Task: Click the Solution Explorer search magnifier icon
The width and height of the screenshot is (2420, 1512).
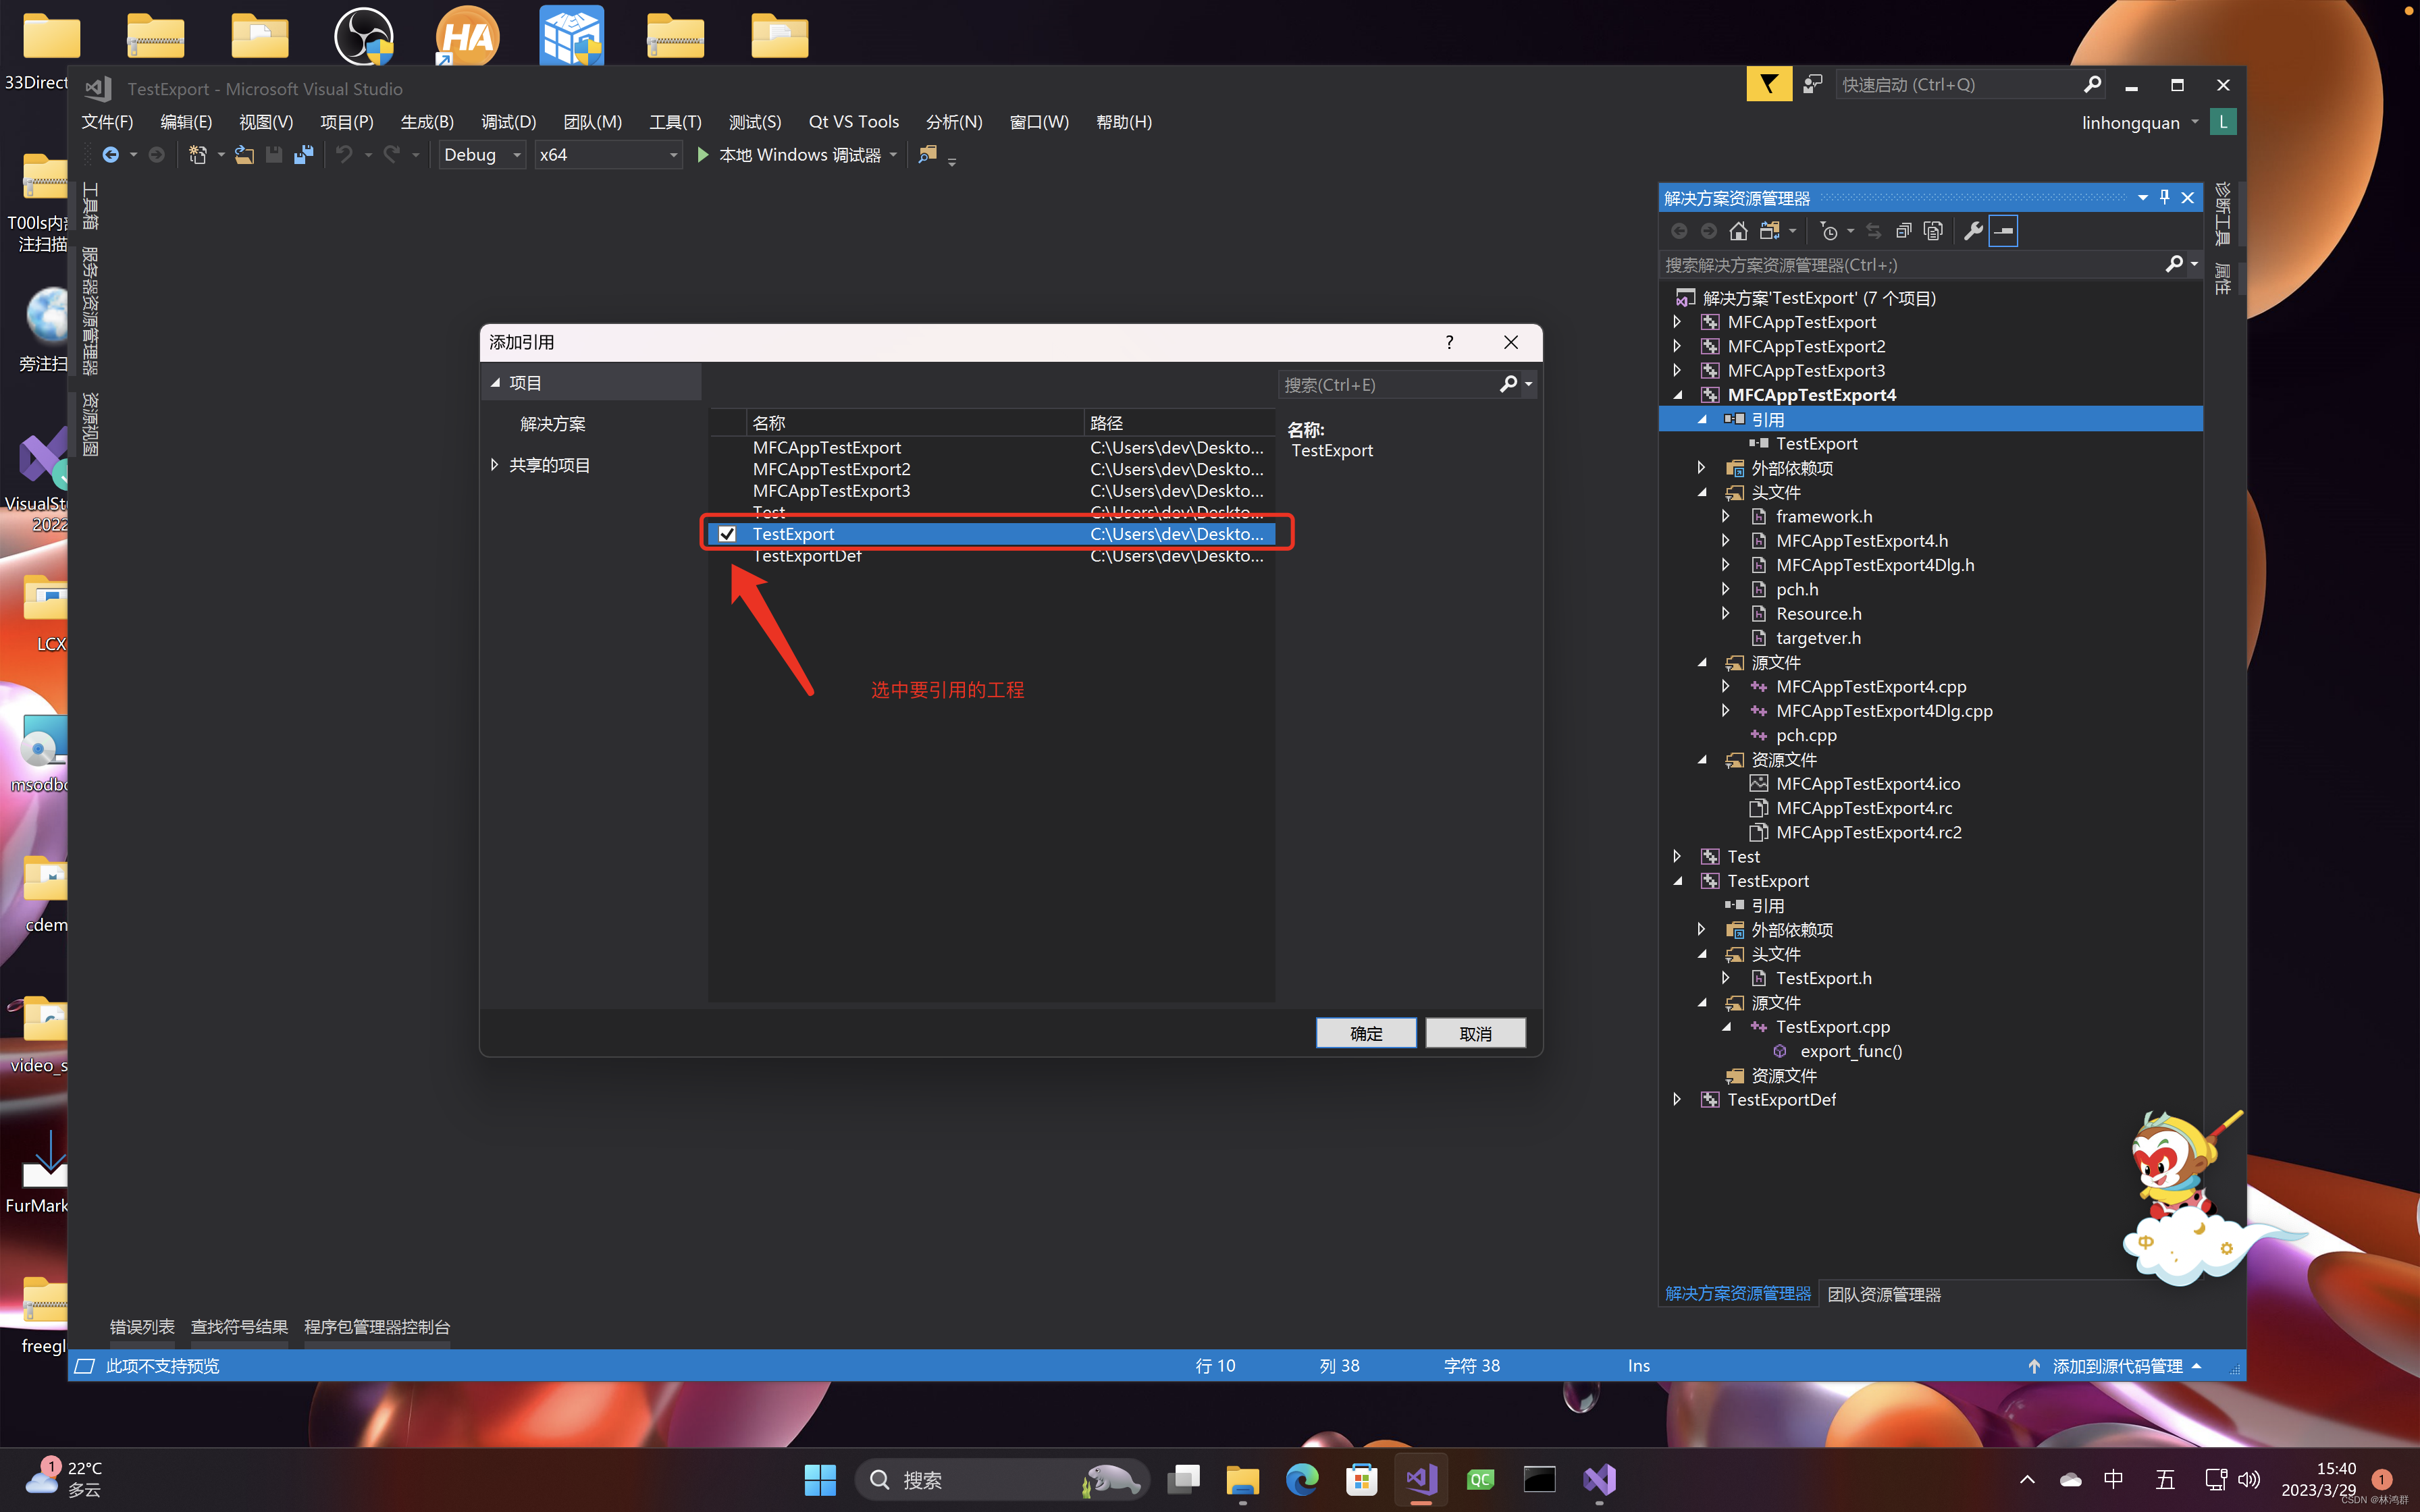Action: click(2173, 264)
